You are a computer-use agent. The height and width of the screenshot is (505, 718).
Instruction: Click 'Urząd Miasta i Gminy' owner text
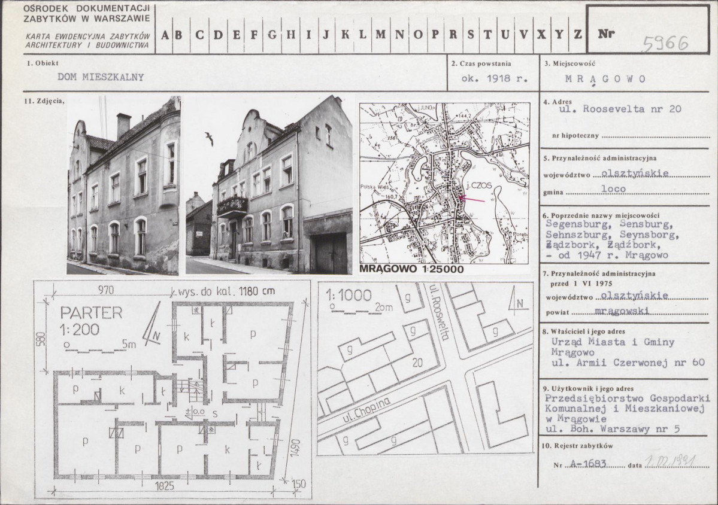[x=613, y=342]
